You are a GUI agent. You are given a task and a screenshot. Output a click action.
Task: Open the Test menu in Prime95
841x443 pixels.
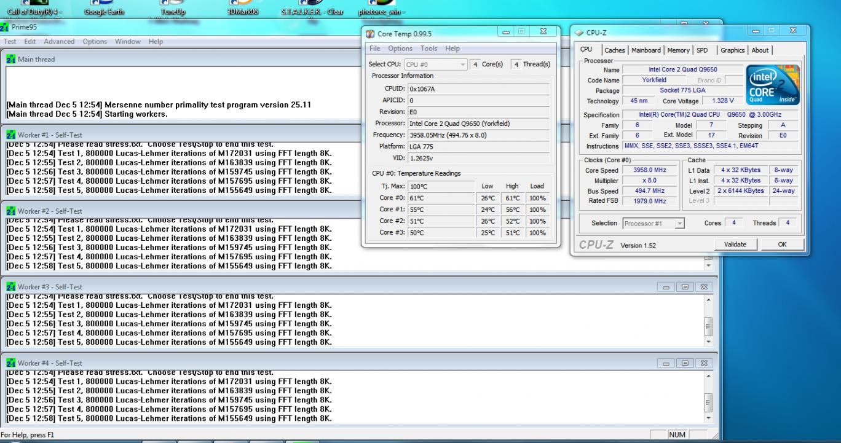[10, 41]
